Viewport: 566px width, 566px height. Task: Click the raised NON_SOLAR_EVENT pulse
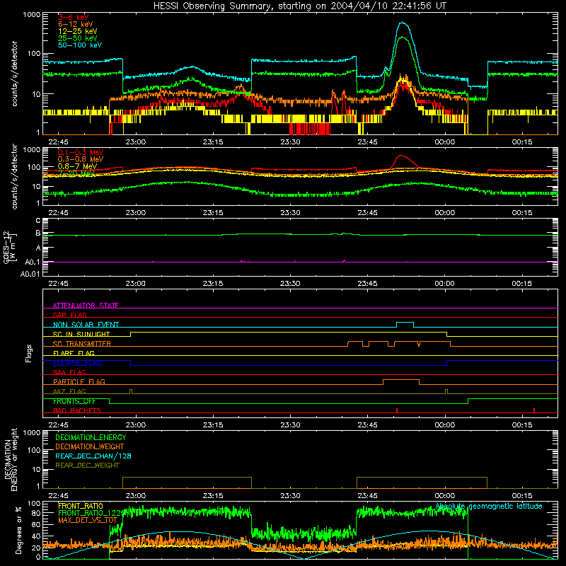coord(405,323)
